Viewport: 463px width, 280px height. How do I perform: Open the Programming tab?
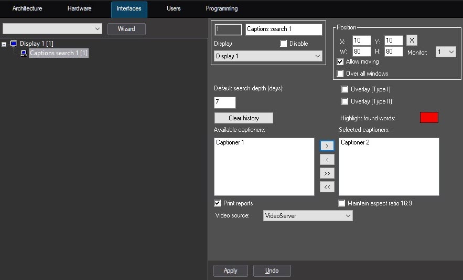221,9
